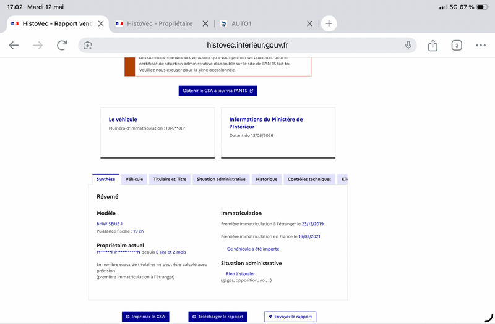
Task: Focus the histovec.interieur.gouv.fr address field
Action: click(247, 45)
